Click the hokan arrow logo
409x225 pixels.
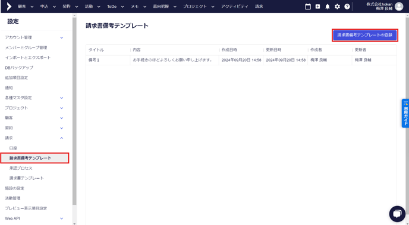point(9,7)
